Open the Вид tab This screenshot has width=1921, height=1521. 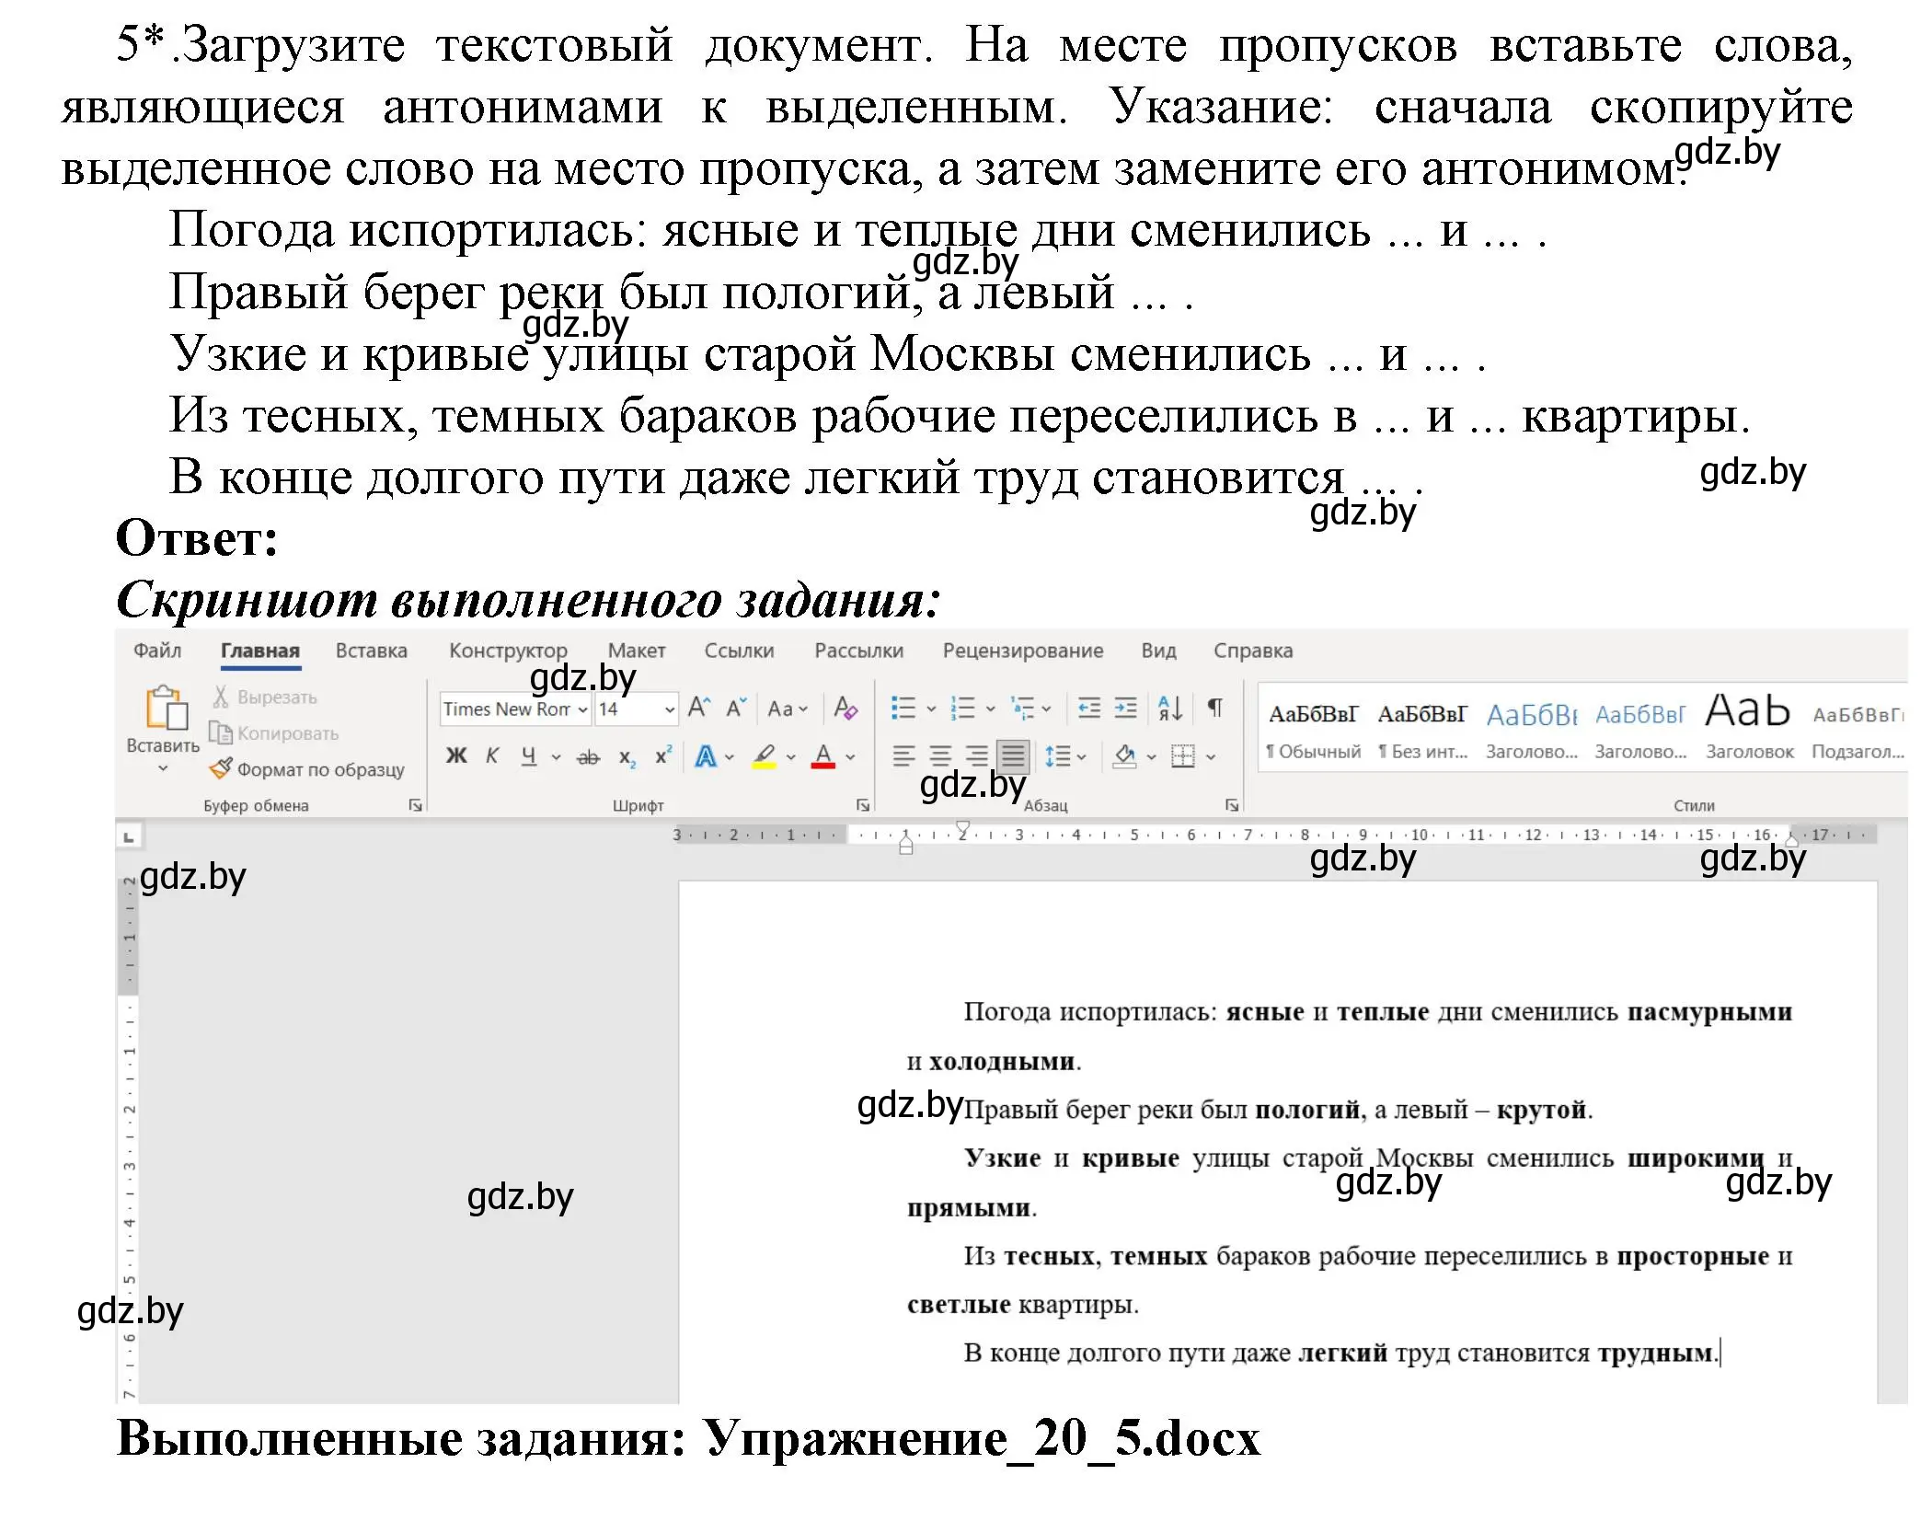click(1158, 651)
